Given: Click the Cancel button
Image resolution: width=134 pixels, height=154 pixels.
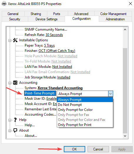Looking at the screenshot, I should click(98, 149).
